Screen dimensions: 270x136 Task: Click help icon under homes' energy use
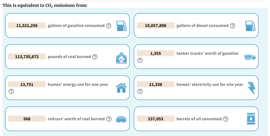point(11,91)
